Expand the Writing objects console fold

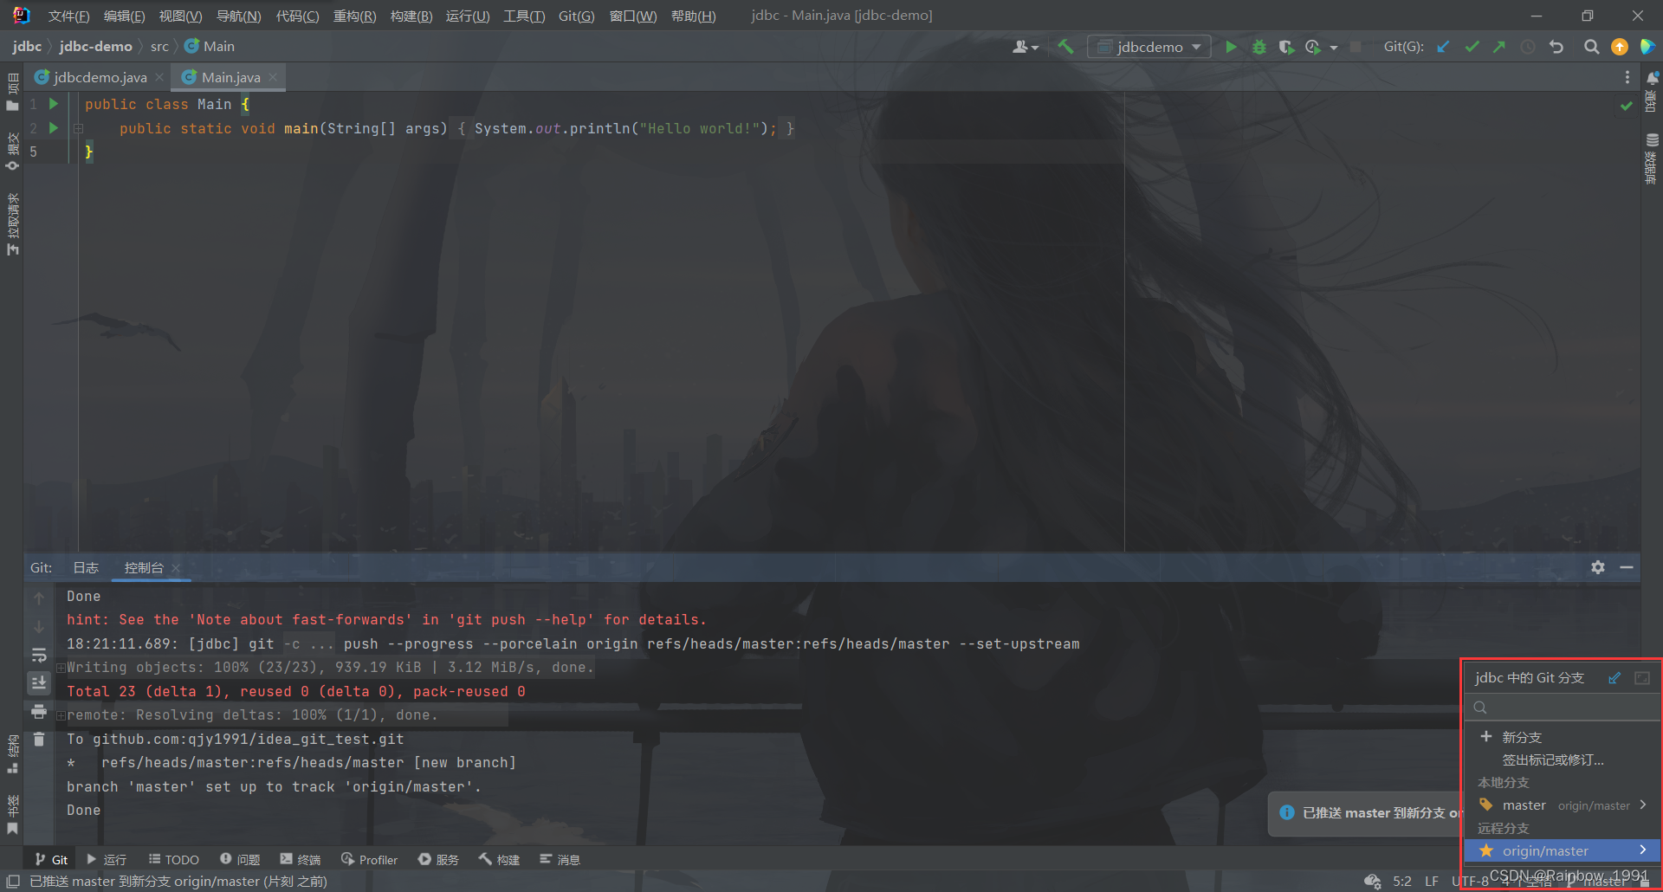61,668
